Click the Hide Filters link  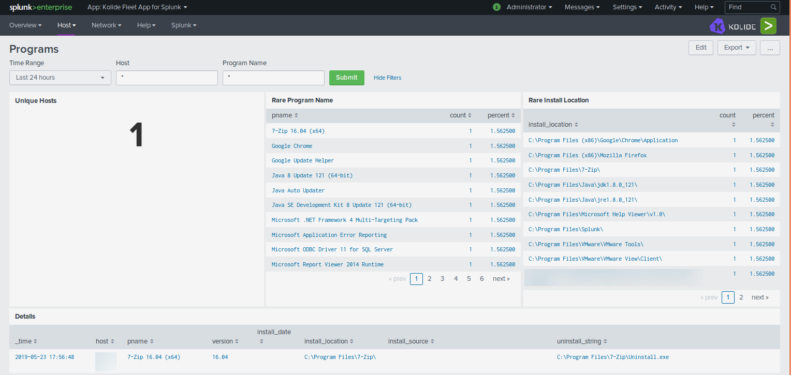pos(387,78)
